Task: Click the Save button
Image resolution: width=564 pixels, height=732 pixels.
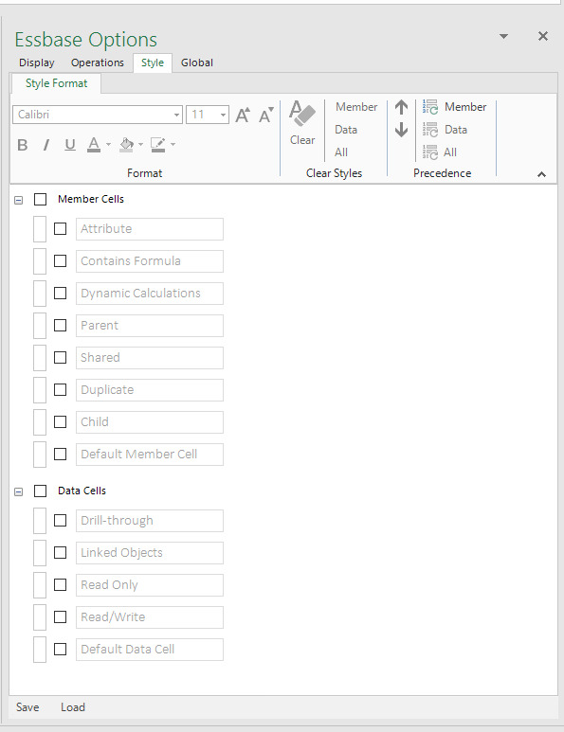Action: pos(27,707)
